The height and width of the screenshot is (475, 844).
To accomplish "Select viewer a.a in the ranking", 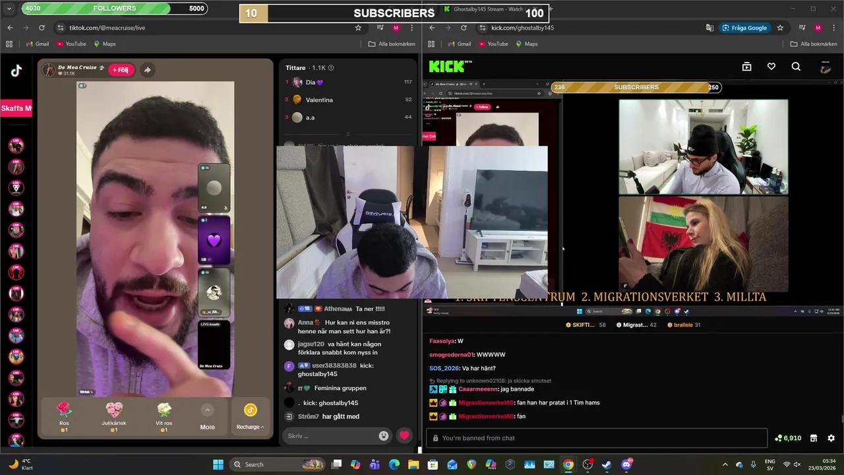I will click(348, 117).
